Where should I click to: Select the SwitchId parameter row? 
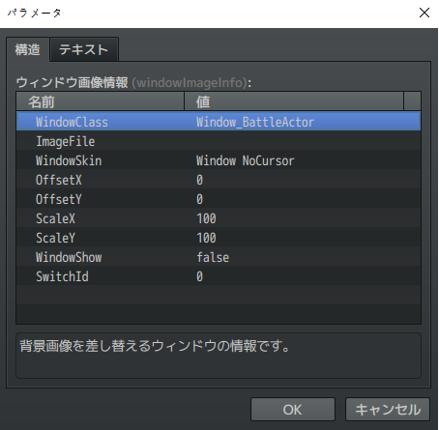(219, 276)
